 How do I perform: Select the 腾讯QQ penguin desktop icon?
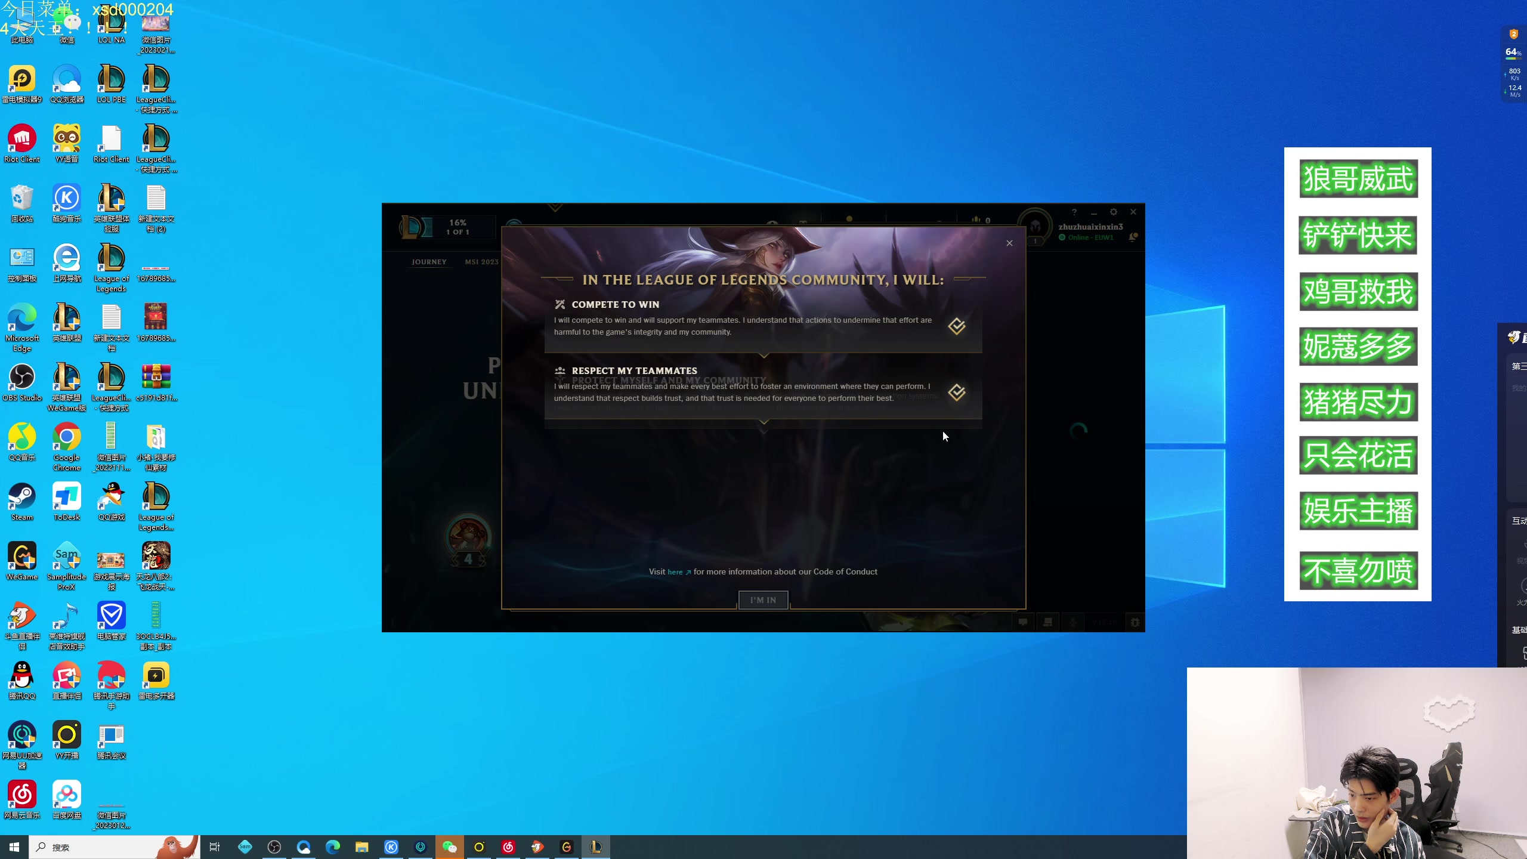22,681
